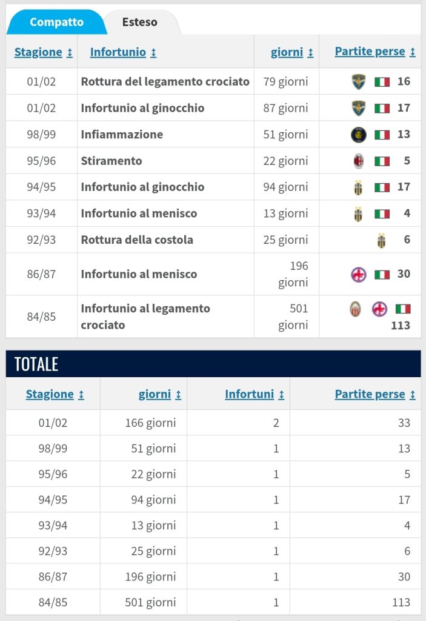Sort the injury table by Infortunio
This screenshot has width=426, height=621.
coord(123,52)
